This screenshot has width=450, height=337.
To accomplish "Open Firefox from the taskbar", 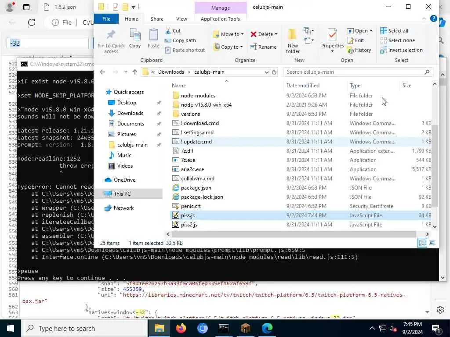I will (181, 328).
